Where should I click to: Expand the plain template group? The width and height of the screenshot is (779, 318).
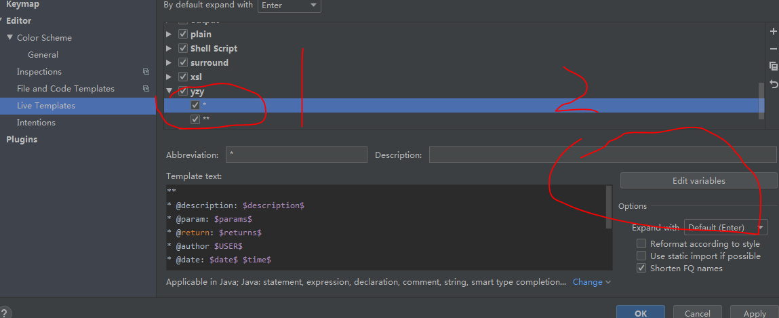(169, 35)
